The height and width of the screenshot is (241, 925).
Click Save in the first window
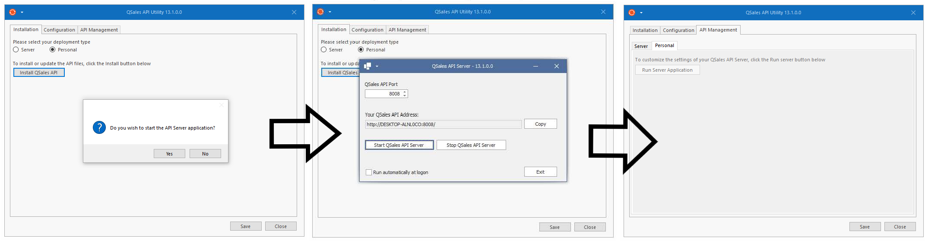pos(246,226)
